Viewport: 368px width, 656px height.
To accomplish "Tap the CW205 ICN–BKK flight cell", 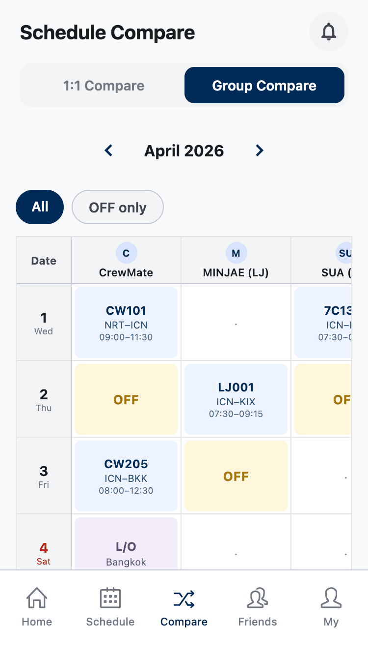I will (x=126, y=476).
